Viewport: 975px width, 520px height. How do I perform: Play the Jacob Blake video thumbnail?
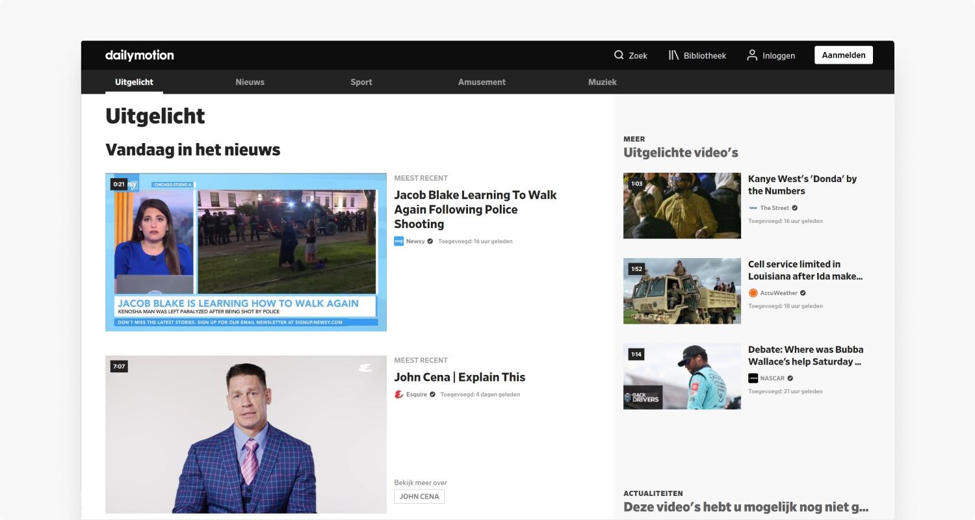246,252
